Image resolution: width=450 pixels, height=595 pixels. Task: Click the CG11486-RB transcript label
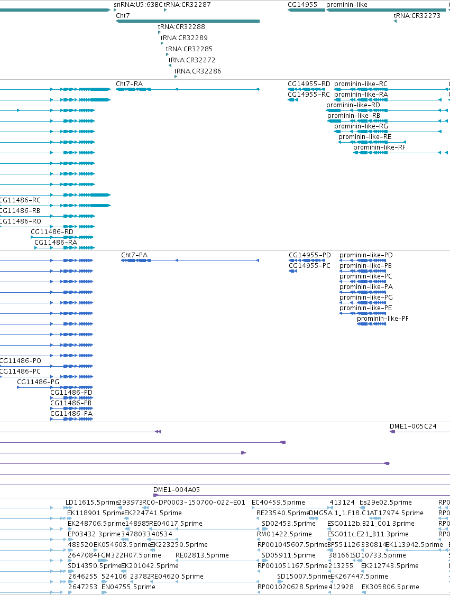coord(20,211)
